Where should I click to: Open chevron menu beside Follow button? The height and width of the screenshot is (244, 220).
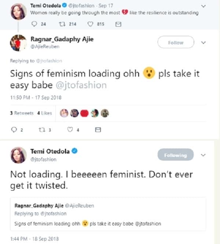(x=204, y=42)
